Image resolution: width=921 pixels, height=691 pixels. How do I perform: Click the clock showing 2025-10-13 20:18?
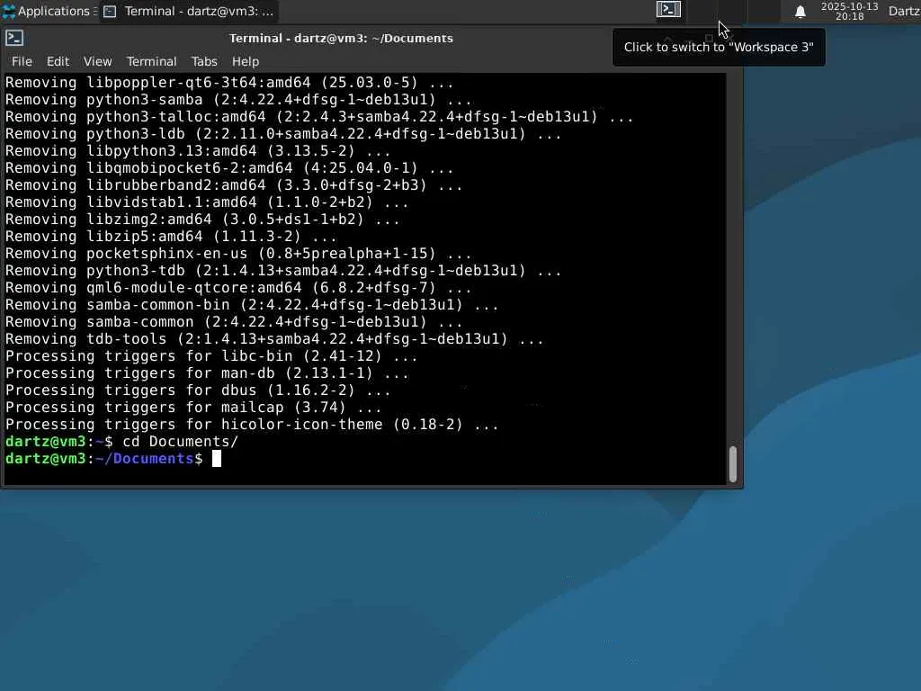click(x=849, y=11)
